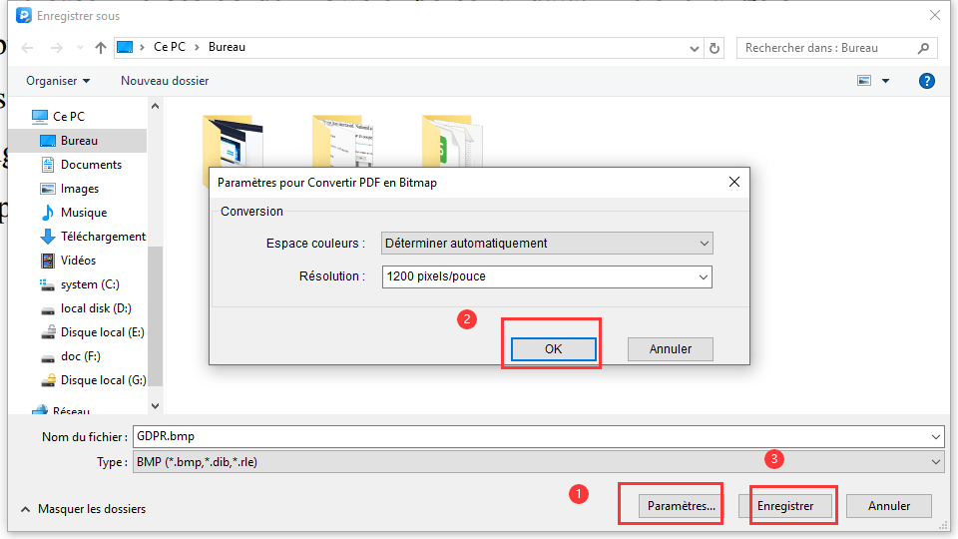
Task: Go up one folder level
Action: [101, 48]
